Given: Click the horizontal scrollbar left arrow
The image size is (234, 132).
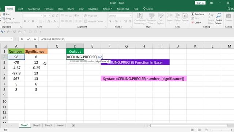Looking at the screenshot, I should coord(149,125).
